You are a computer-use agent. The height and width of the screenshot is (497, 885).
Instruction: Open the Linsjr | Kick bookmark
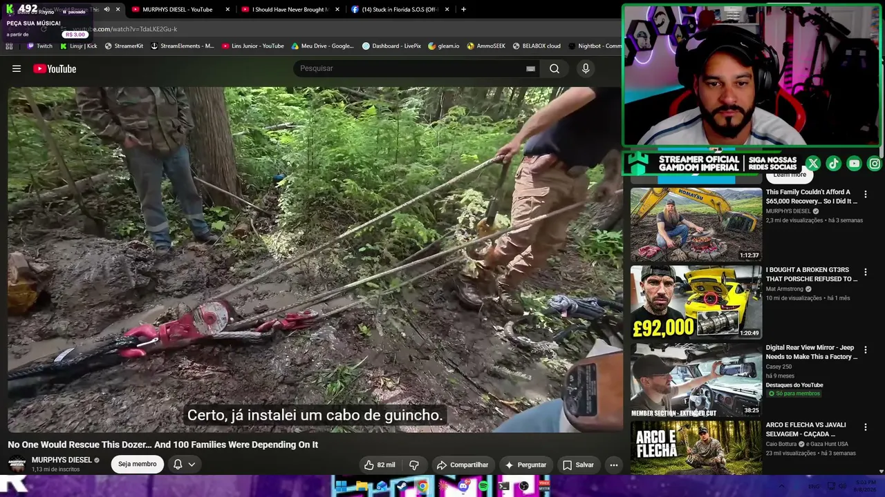pyautogui.click(x=78, y=46)
